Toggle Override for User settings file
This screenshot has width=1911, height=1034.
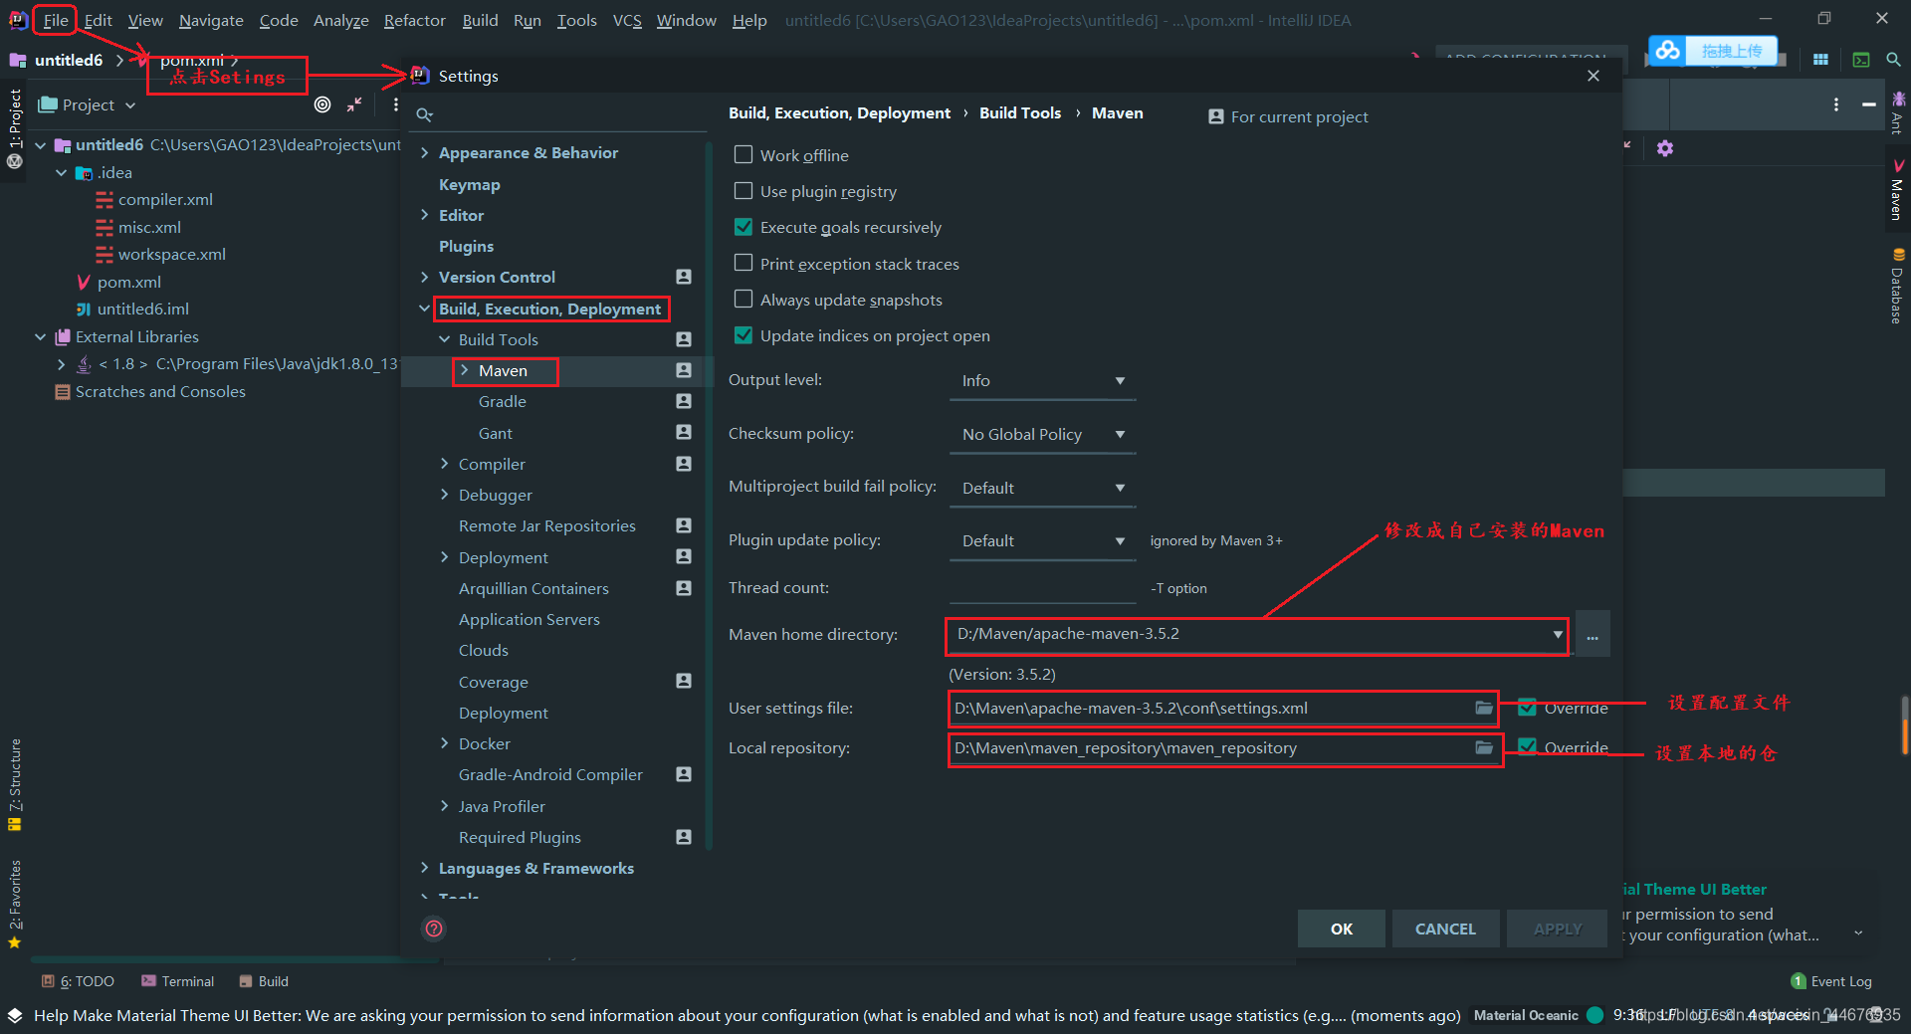pyautogui.click(x=1527, y=708)
